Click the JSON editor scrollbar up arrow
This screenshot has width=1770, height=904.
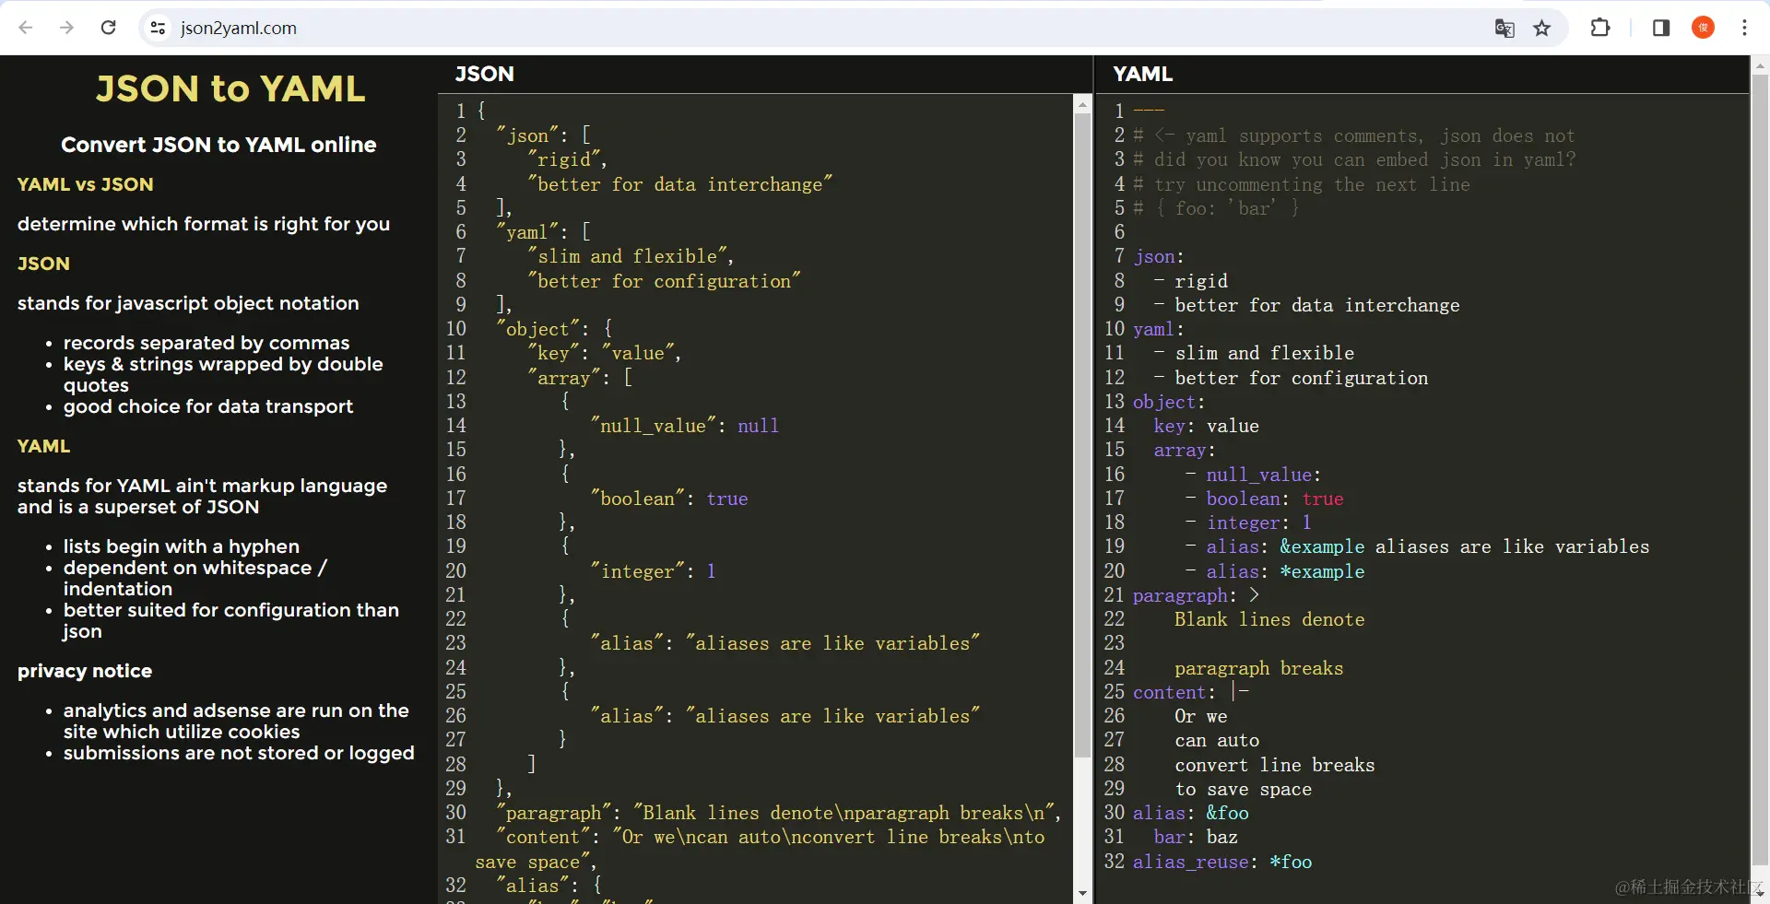1083,105
